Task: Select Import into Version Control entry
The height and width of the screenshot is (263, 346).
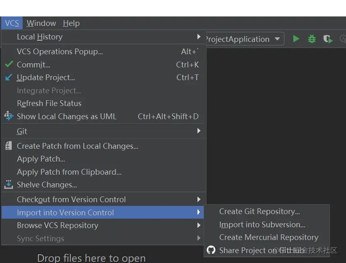Action: 102,212
